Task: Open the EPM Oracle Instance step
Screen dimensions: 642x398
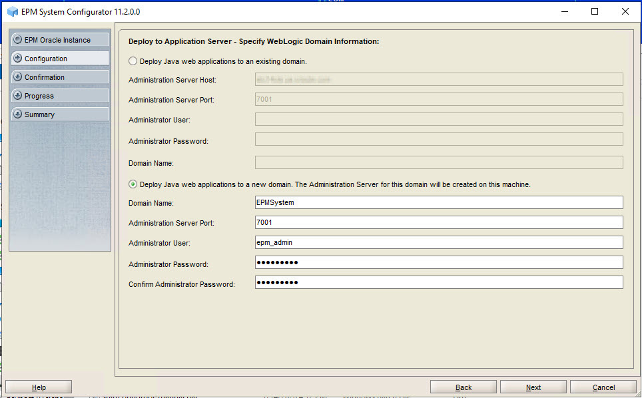Action: (60, 40)
